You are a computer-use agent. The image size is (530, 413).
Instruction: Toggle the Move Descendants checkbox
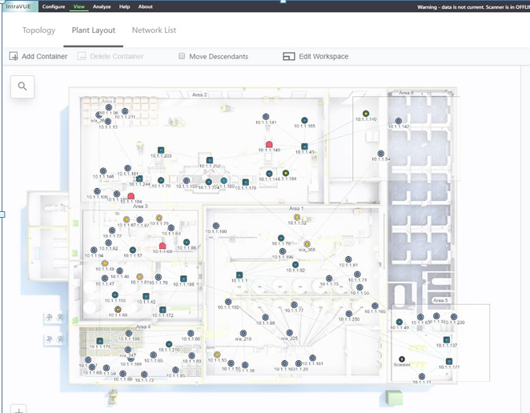coord(182,56)
